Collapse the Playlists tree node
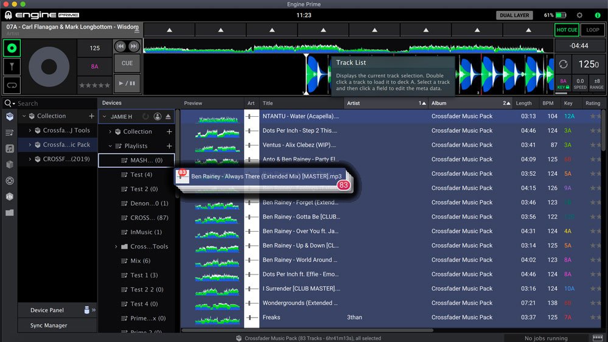This screenshot has height=342, width=608. pyautogui.click(x=110, y=146)
